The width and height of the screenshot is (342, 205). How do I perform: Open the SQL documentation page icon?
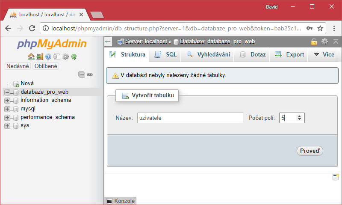tap(57, 57)
